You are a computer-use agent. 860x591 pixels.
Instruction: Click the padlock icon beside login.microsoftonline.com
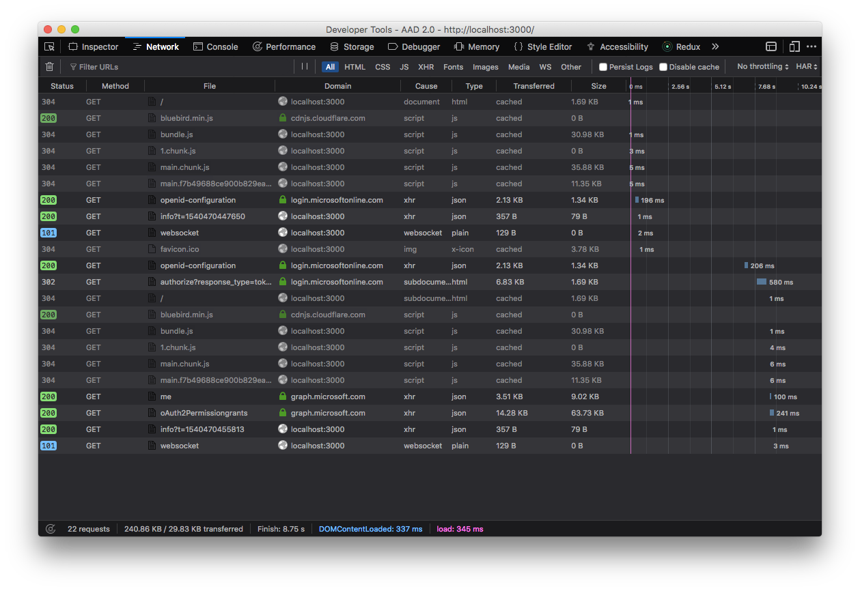pyautogui.click(x=283, y=200)
